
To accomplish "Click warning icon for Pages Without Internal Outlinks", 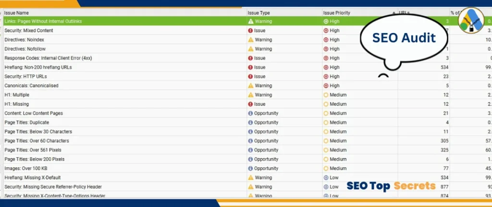I will [250, 22].
